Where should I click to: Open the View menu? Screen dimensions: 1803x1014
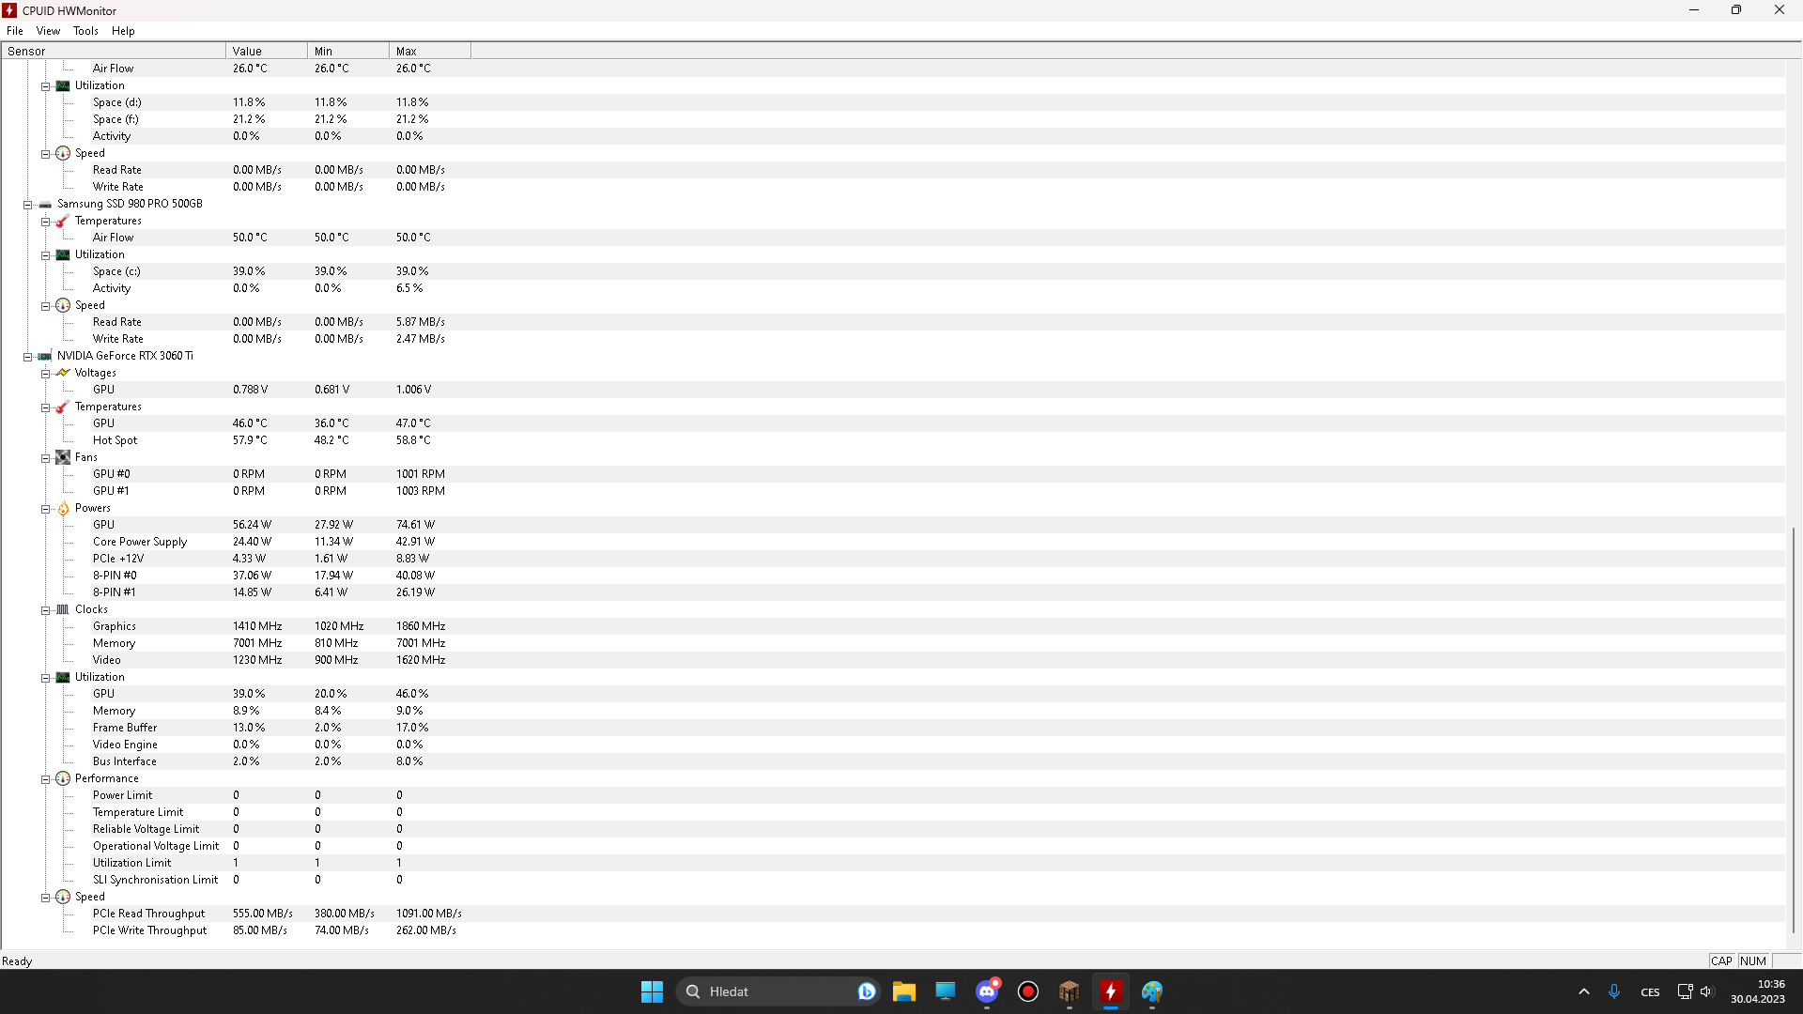(48, 31)
